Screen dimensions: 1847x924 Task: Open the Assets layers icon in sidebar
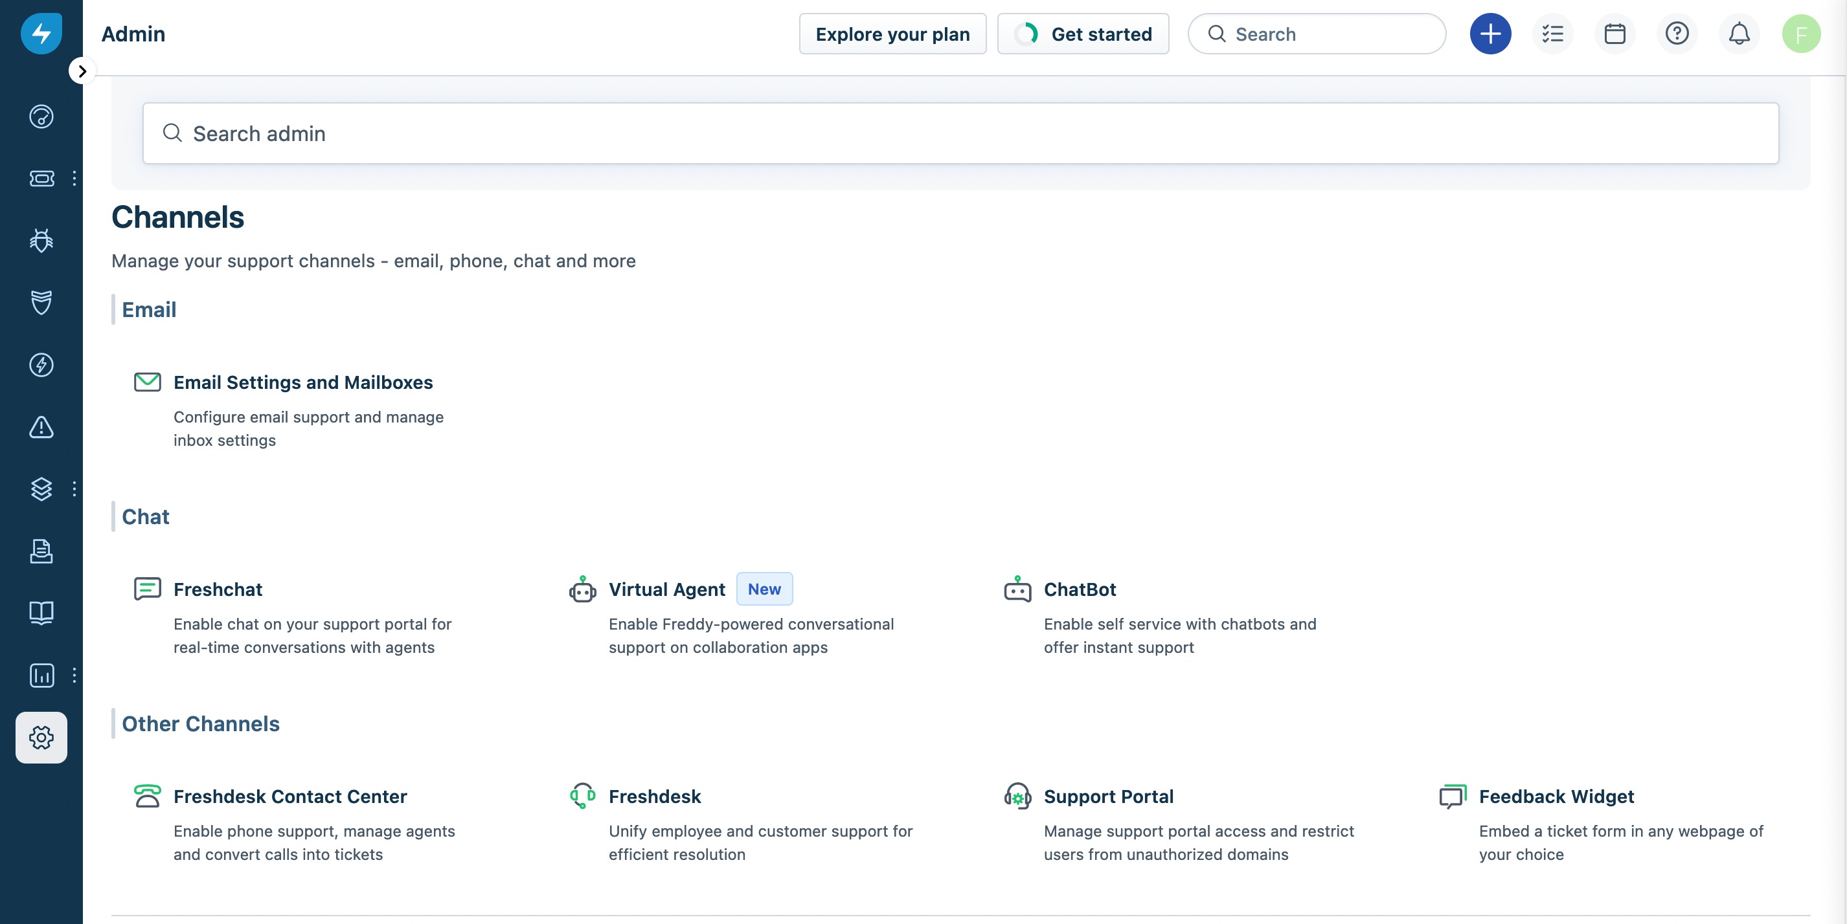coord(41,489)
